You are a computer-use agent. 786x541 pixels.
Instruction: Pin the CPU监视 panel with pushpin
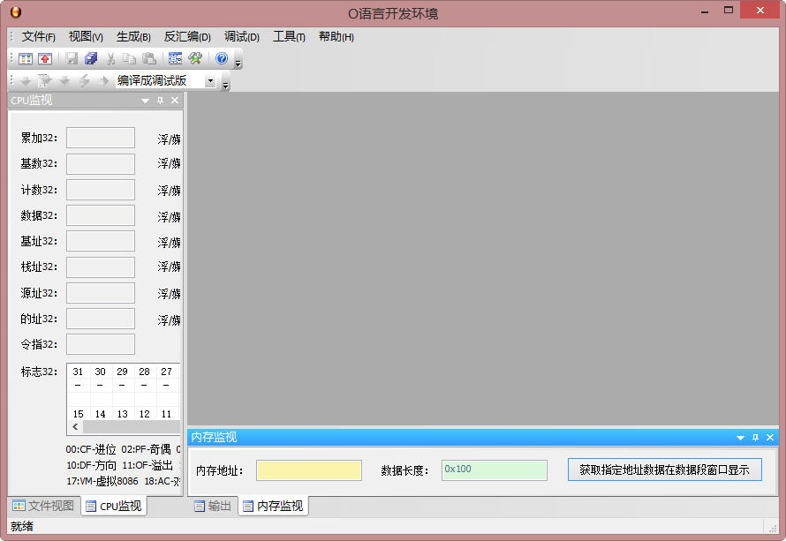click(x=160, y=101)
